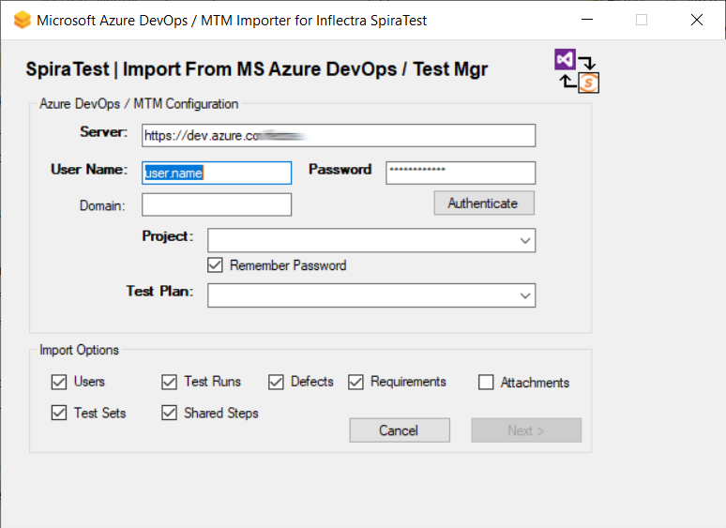Image resolution: width=726 pixels, height=528 pixels.
Task: Toggle the Requirements checkbox
Action: click(x=355, y=382)
